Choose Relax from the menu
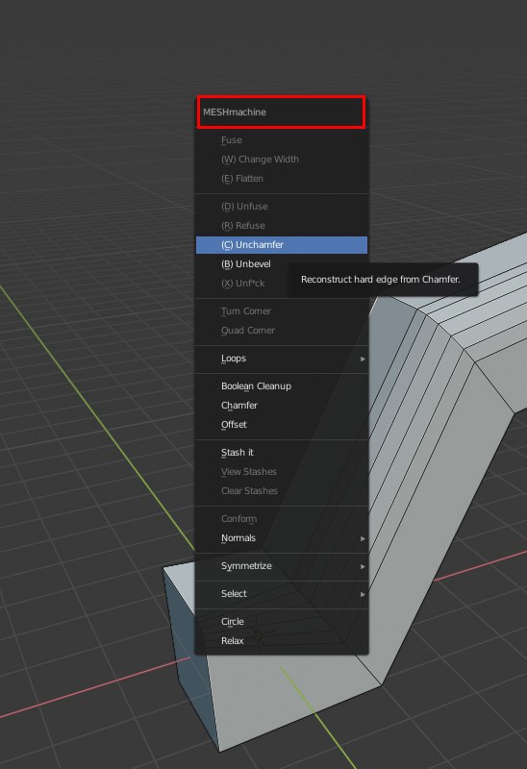The height and width of the screenshot is (769, 527). point(282,641)
